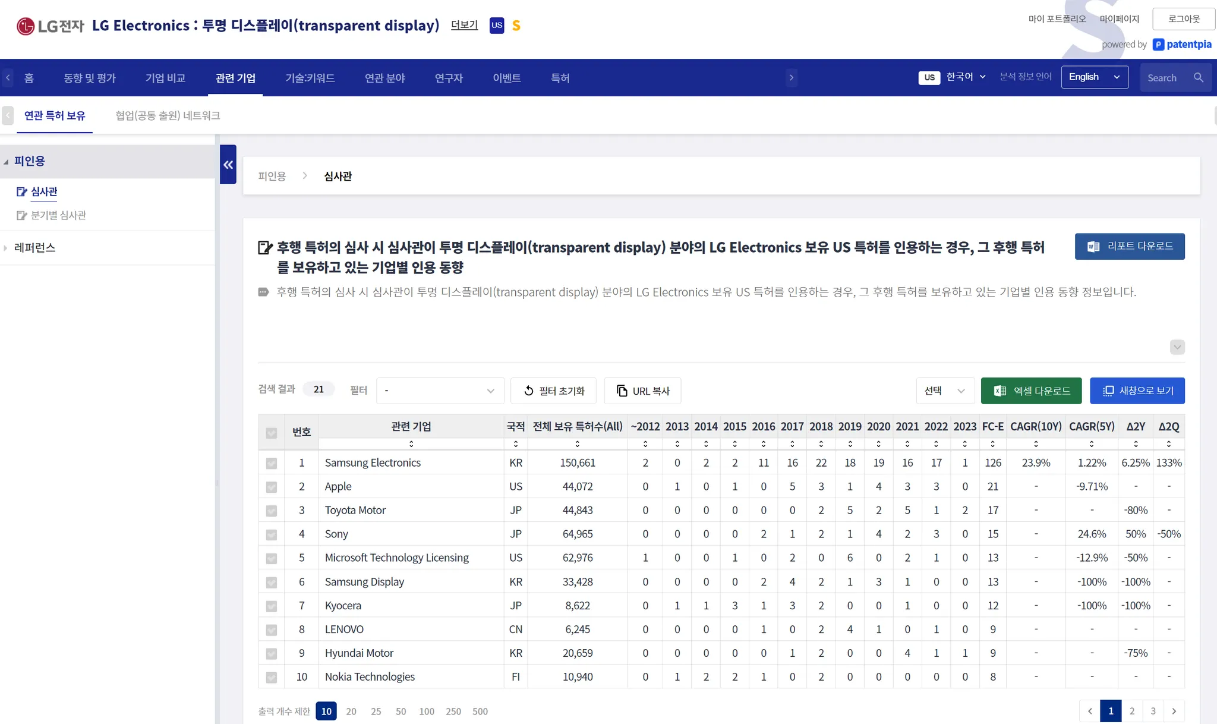1217x724 pixels.
Task: Click the 리포트 다운로드 button
Action: [x=1129, y=246]
